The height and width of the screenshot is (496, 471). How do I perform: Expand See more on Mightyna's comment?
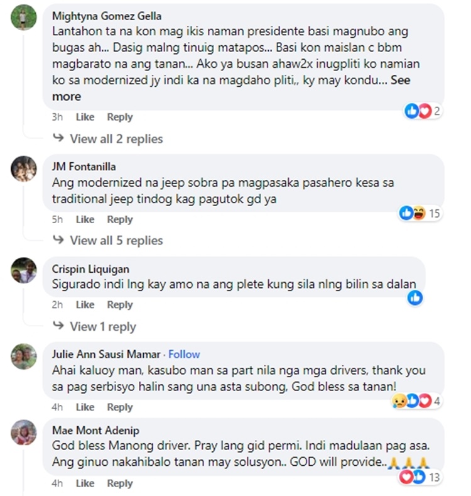click(x=231, y=88)
